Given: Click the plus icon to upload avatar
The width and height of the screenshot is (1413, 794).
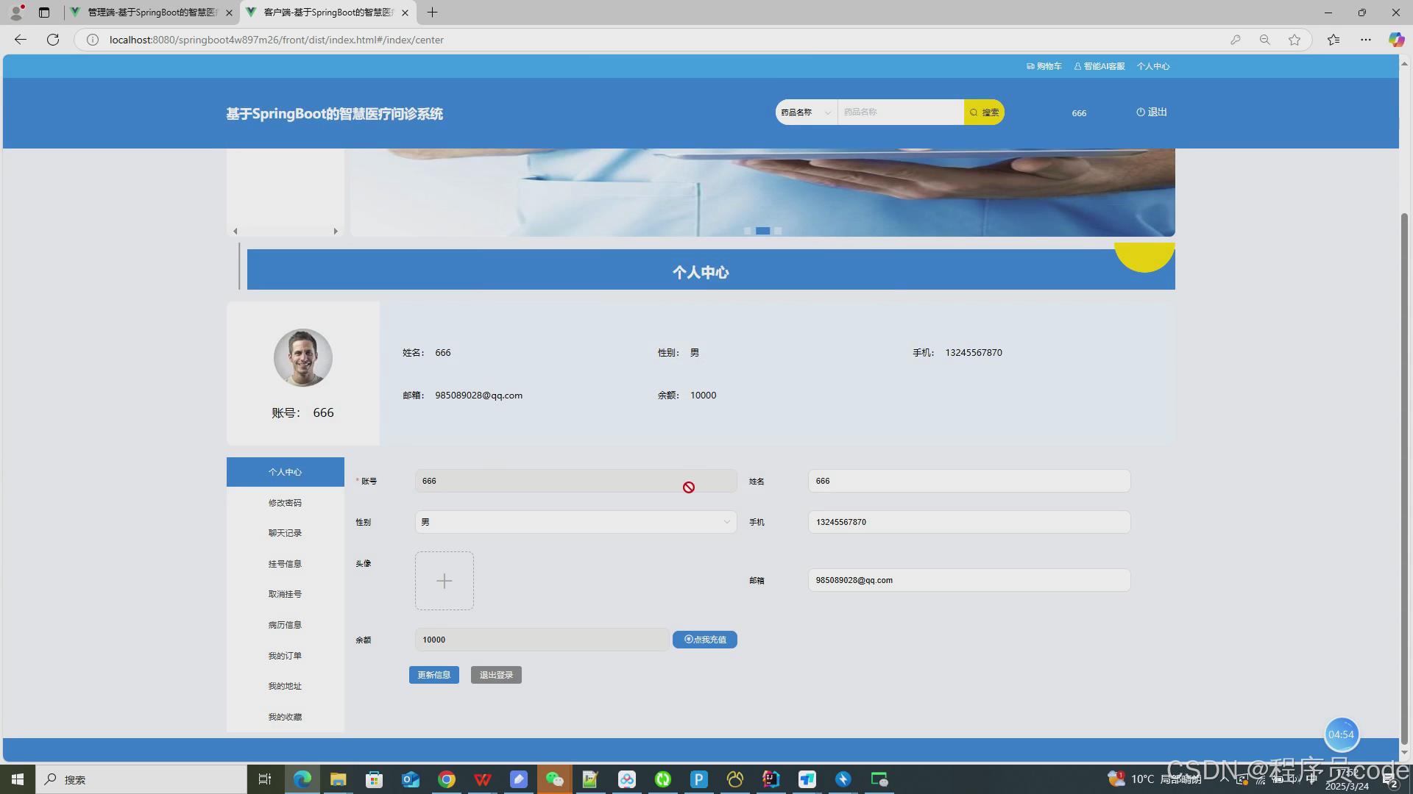Looking at the screenshot, I should pos(445,581).
